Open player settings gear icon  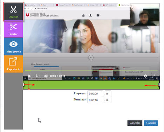(145, 76)
